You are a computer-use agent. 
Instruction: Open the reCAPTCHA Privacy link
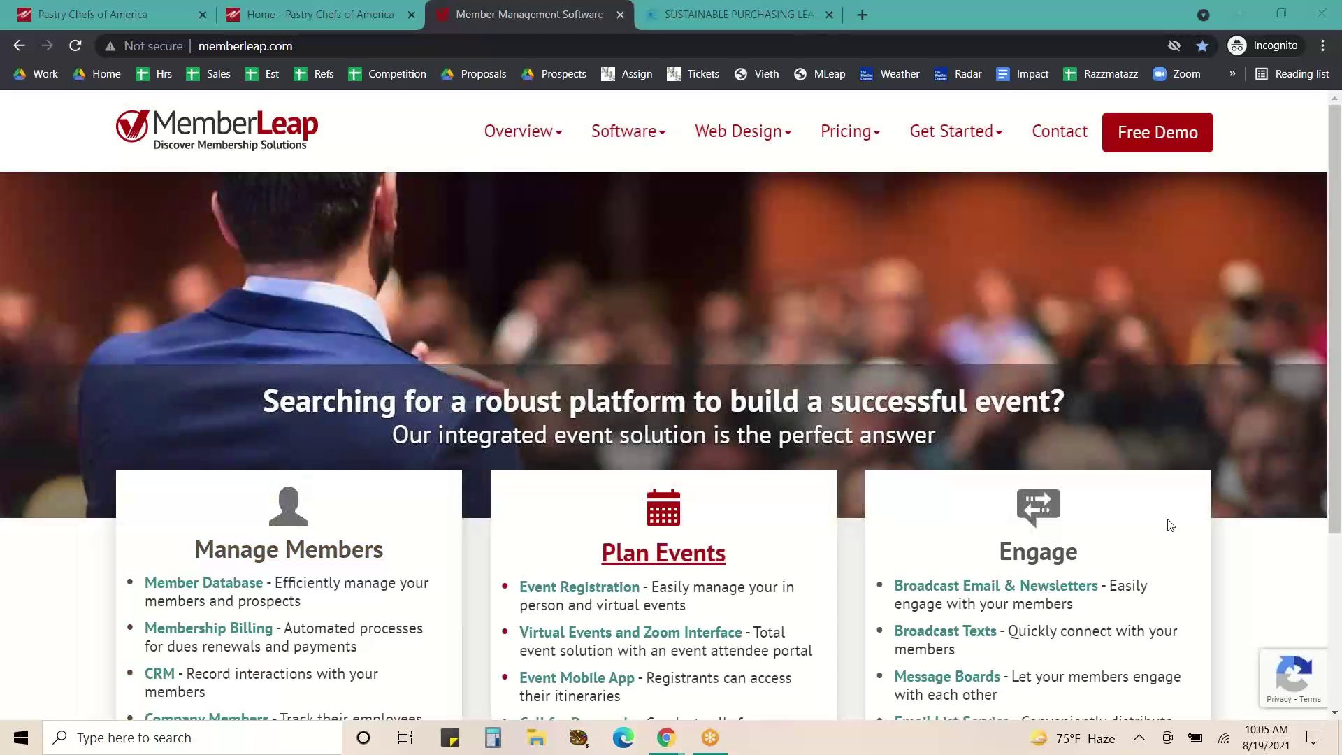1278,699
